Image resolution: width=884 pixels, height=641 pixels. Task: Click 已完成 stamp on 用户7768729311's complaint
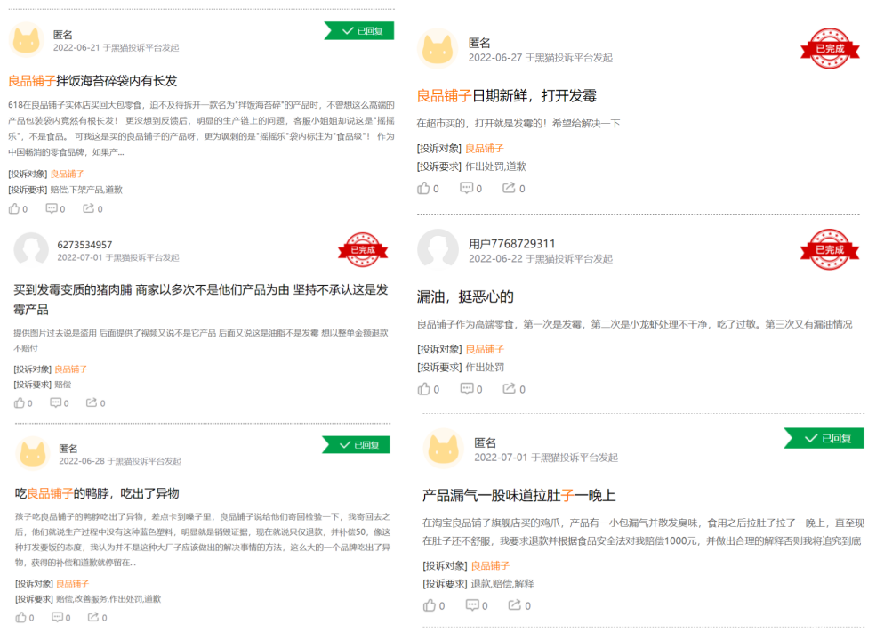point(830,249)
